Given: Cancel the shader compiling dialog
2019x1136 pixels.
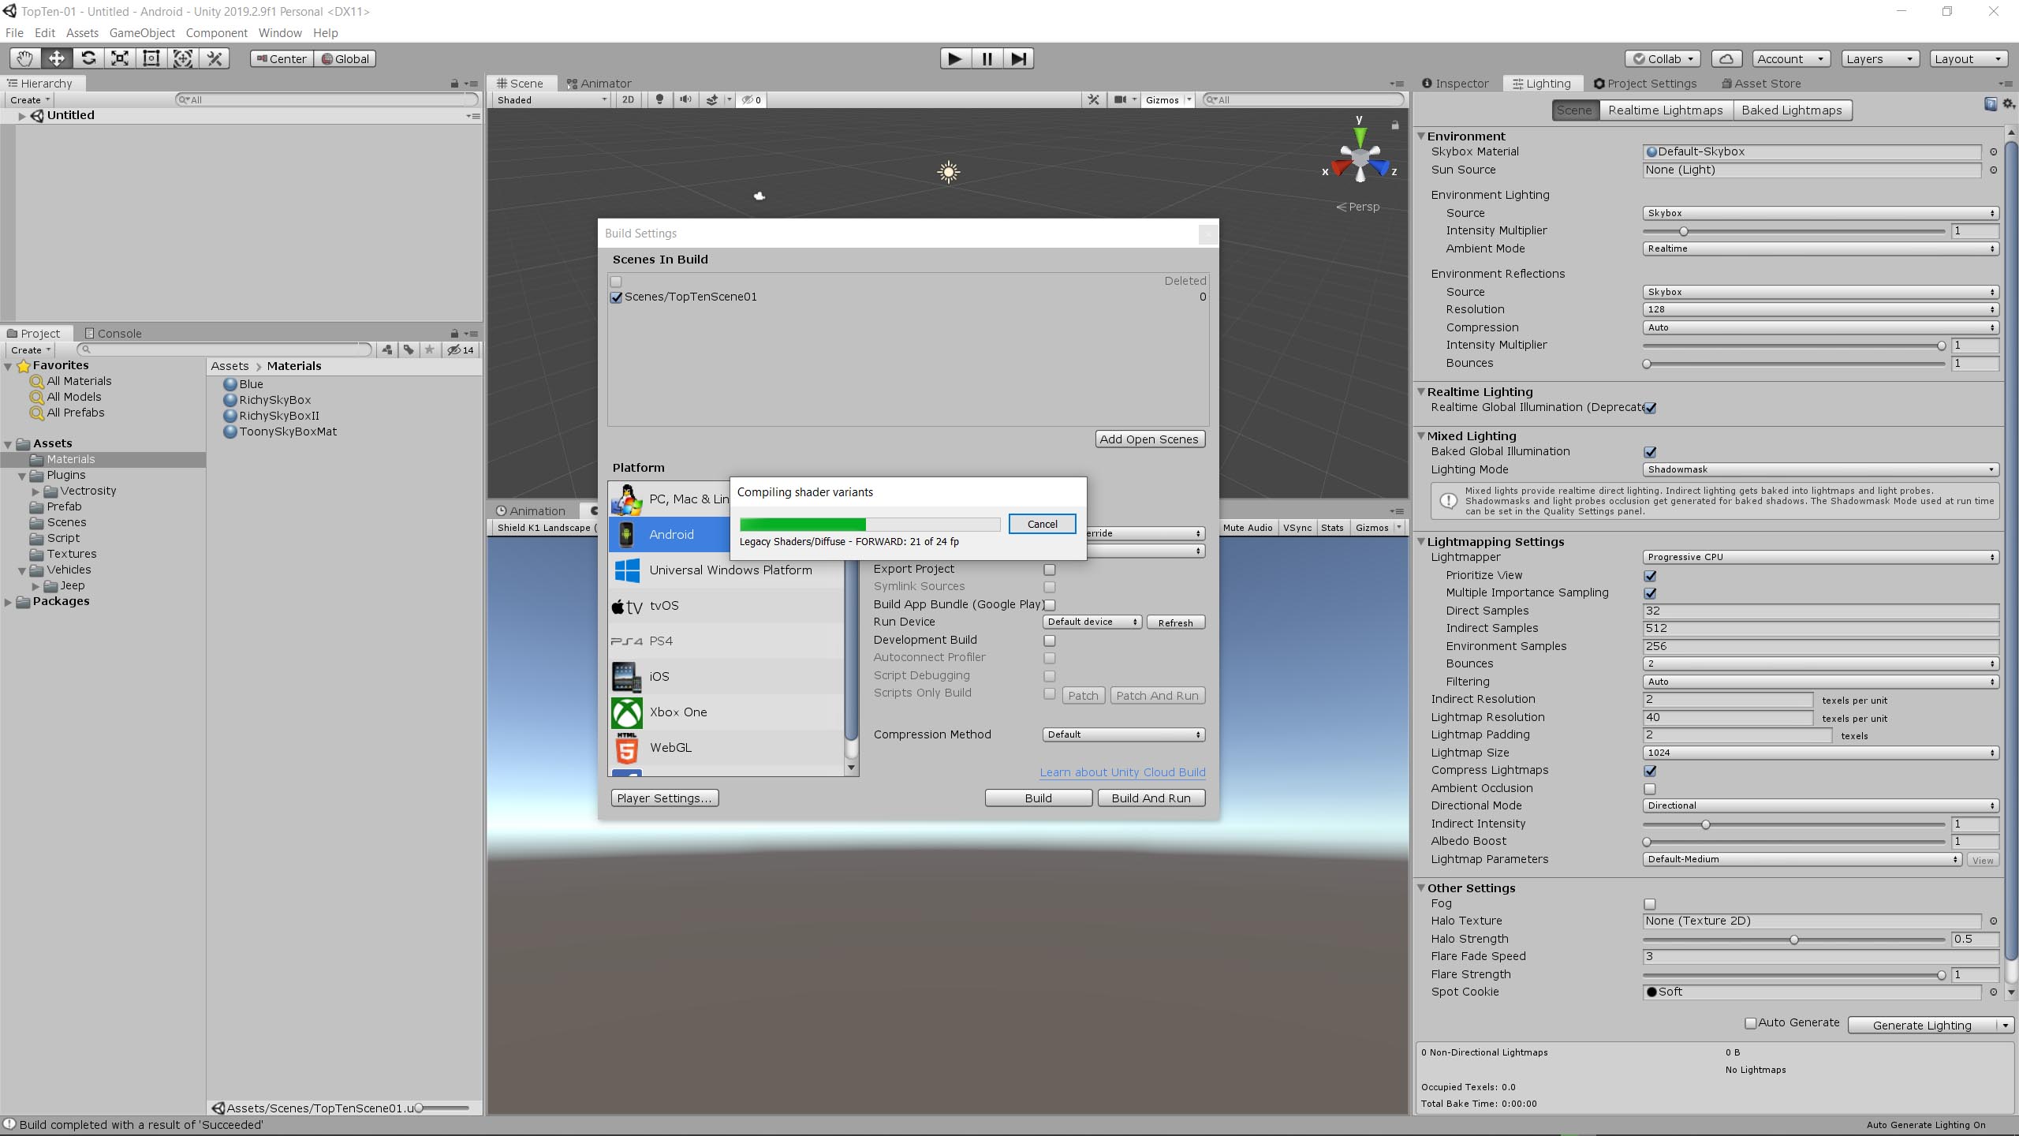Looking at the screenshot, I should tap(1042, 525).
